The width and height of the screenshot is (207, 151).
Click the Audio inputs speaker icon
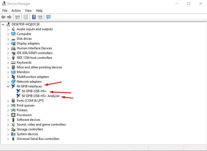(x=13, y=29)
